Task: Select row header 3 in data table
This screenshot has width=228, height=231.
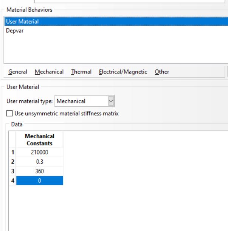Action: pyautogui.click(x=12, y=171)
